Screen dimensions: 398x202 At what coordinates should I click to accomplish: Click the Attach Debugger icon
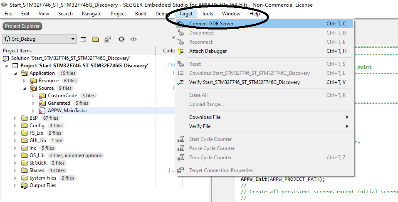coord(181,51)
